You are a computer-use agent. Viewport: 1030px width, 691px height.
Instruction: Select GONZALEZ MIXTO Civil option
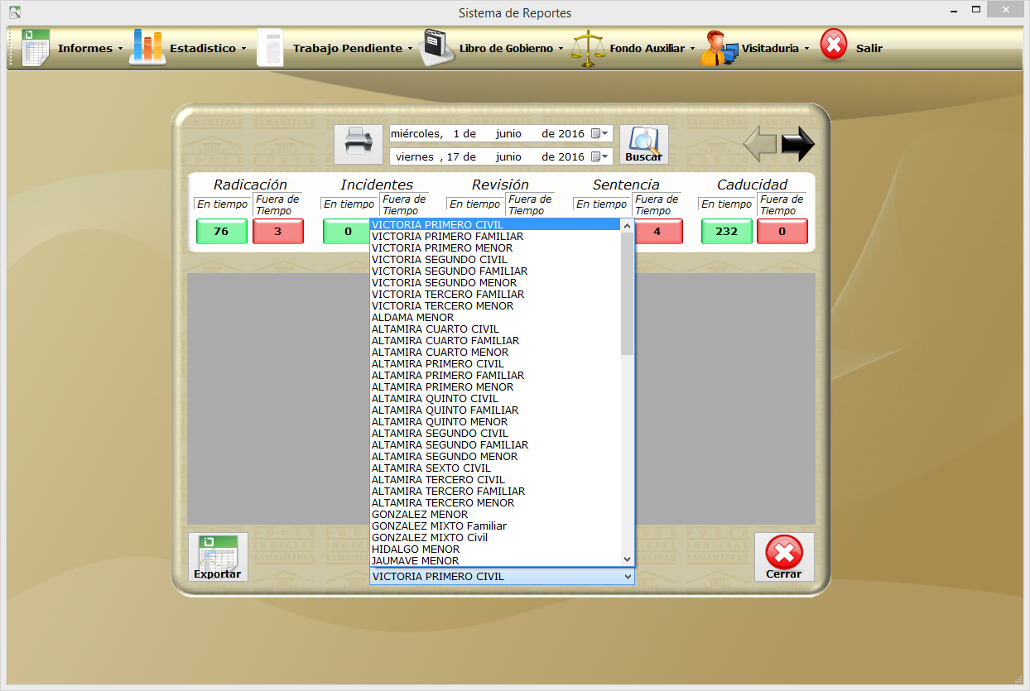click(x=495, y=537)
